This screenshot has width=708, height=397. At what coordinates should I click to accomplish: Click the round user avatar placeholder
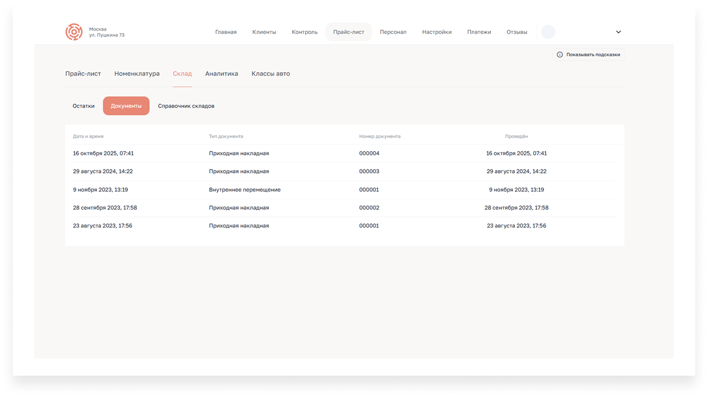548,32
